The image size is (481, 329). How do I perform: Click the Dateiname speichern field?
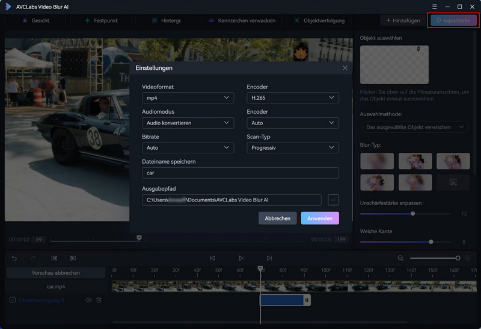coord(240,173)
